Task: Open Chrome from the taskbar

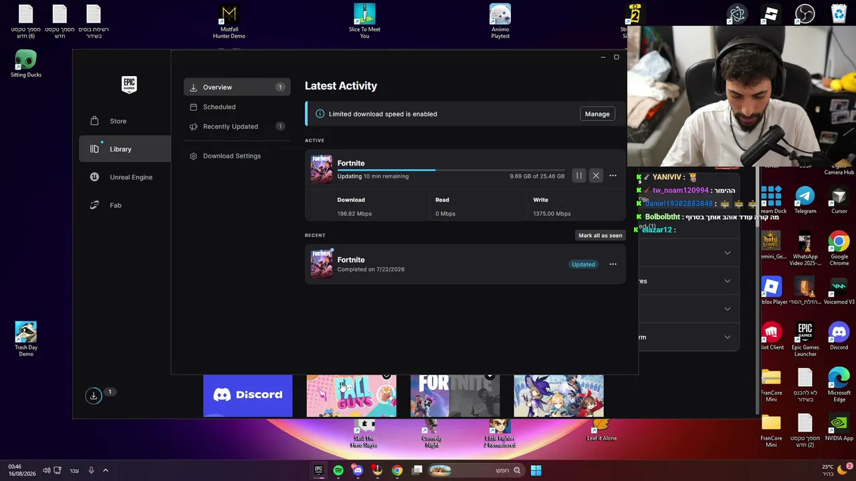Action: pos(397,470)
